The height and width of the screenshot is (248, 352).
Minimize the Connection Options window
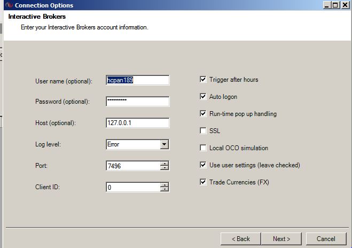click(327, 5)
